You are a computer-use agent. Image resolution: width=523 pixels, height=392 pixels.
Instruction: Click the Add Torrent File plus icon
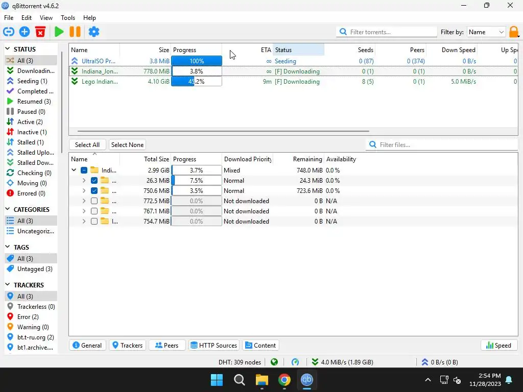coord(25,32)
